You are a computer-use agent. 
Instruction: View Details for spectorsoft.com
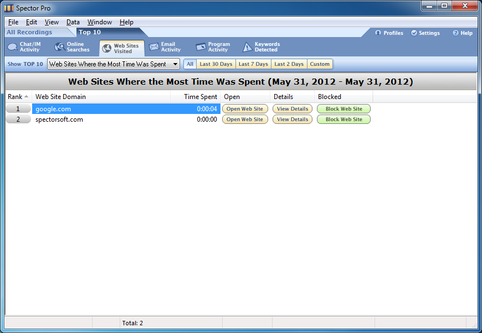click(x=292, y=119)
